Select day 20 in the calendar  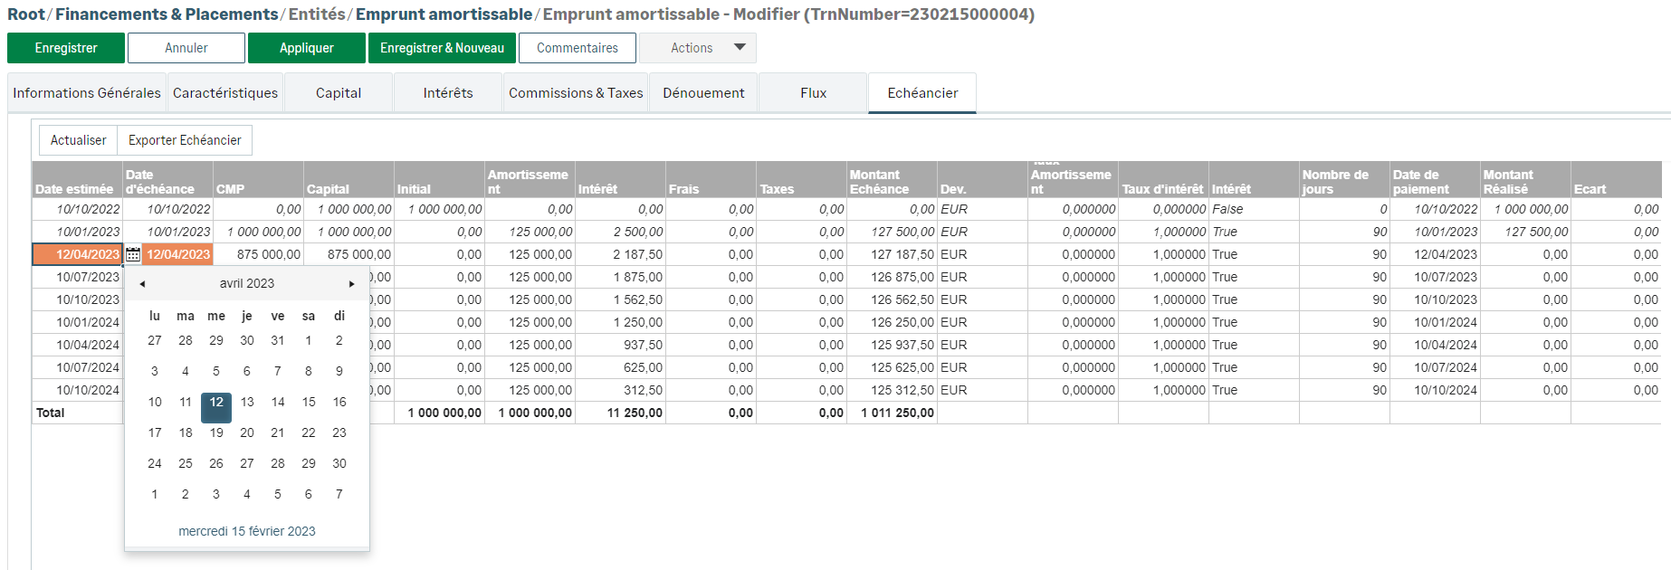[x=247, y=433]
